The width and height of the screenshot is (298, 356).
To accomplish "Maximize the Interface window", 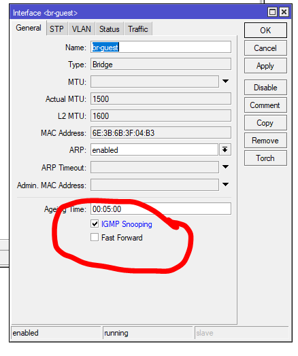I will (x=272, y=12).
